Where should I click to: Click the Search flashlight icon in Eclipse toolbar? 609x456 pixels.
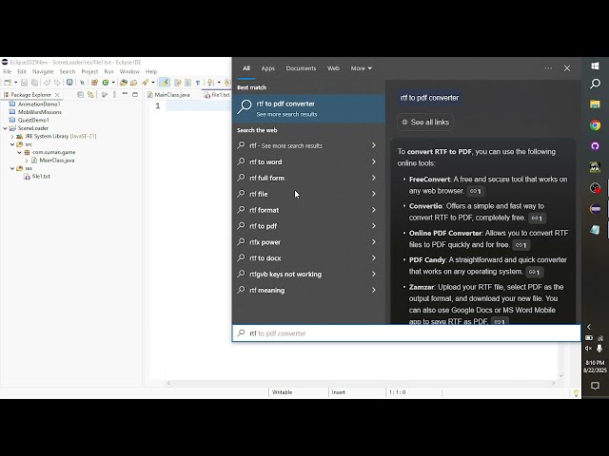click(146, 83)
